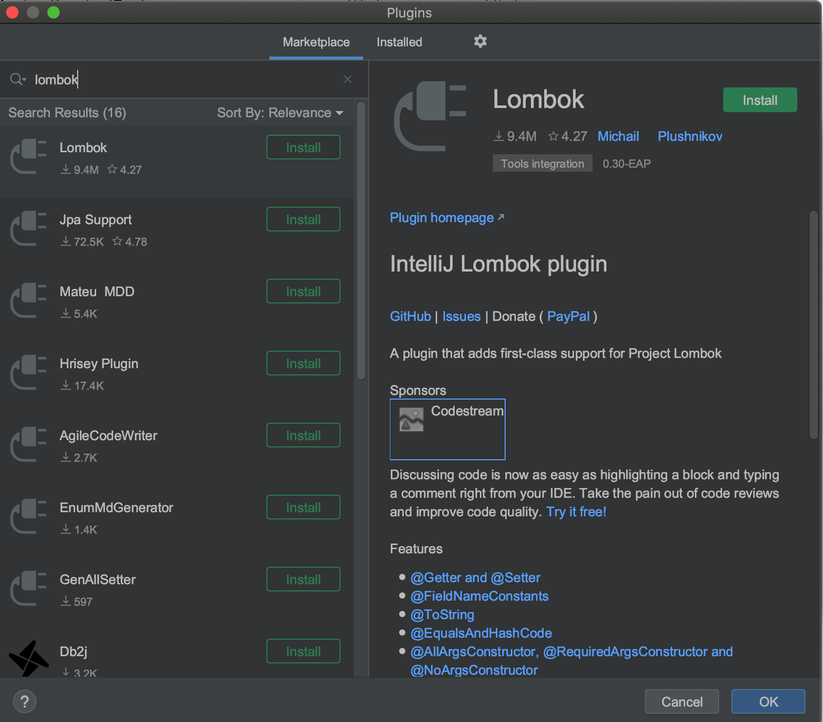Click the large Lombok icon in details
Viewport: 823px width, 722px height.
click(430, 116)
